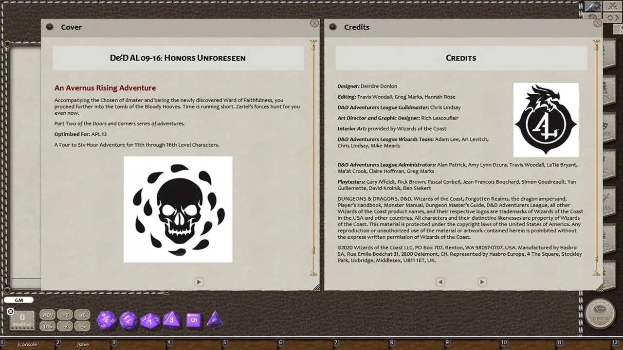623x350 pixels.
Task: Select the pointer wand tool top right
Action: (x=593, y=6)
